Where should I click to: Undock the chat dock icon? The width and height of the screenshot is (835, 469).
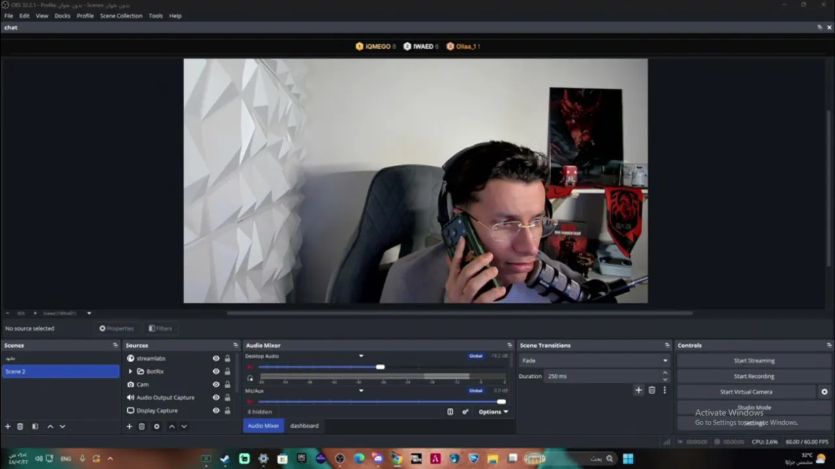[819, 27]
